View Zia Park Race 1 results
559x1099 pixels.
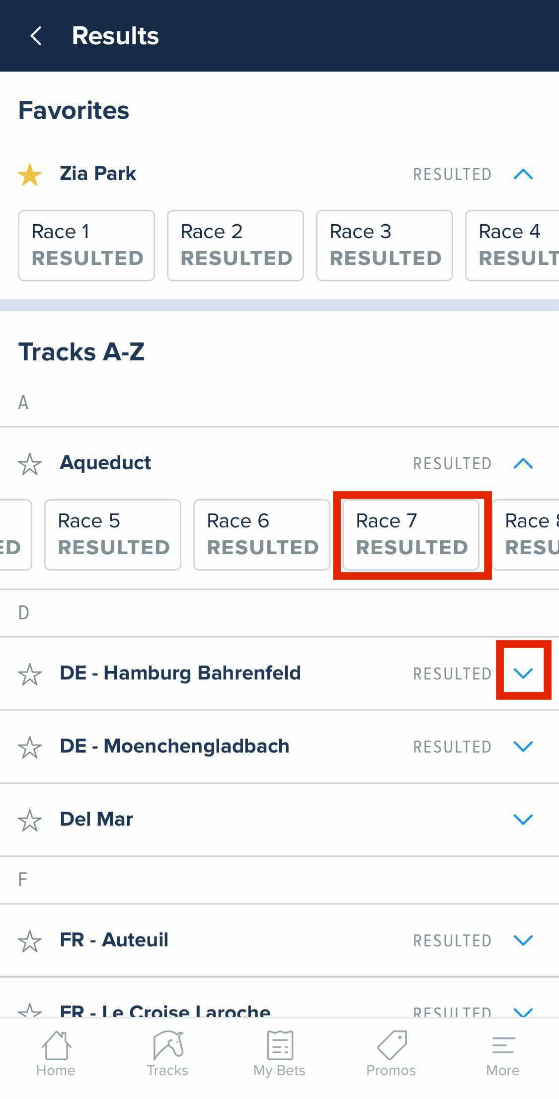(86, 245)
